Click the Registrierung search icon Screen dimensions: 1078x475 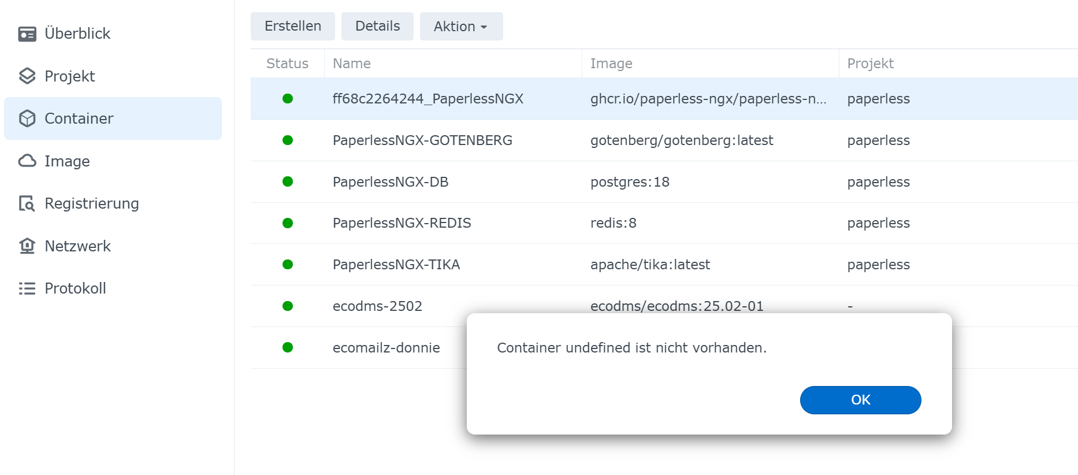[x=27, y=203]
